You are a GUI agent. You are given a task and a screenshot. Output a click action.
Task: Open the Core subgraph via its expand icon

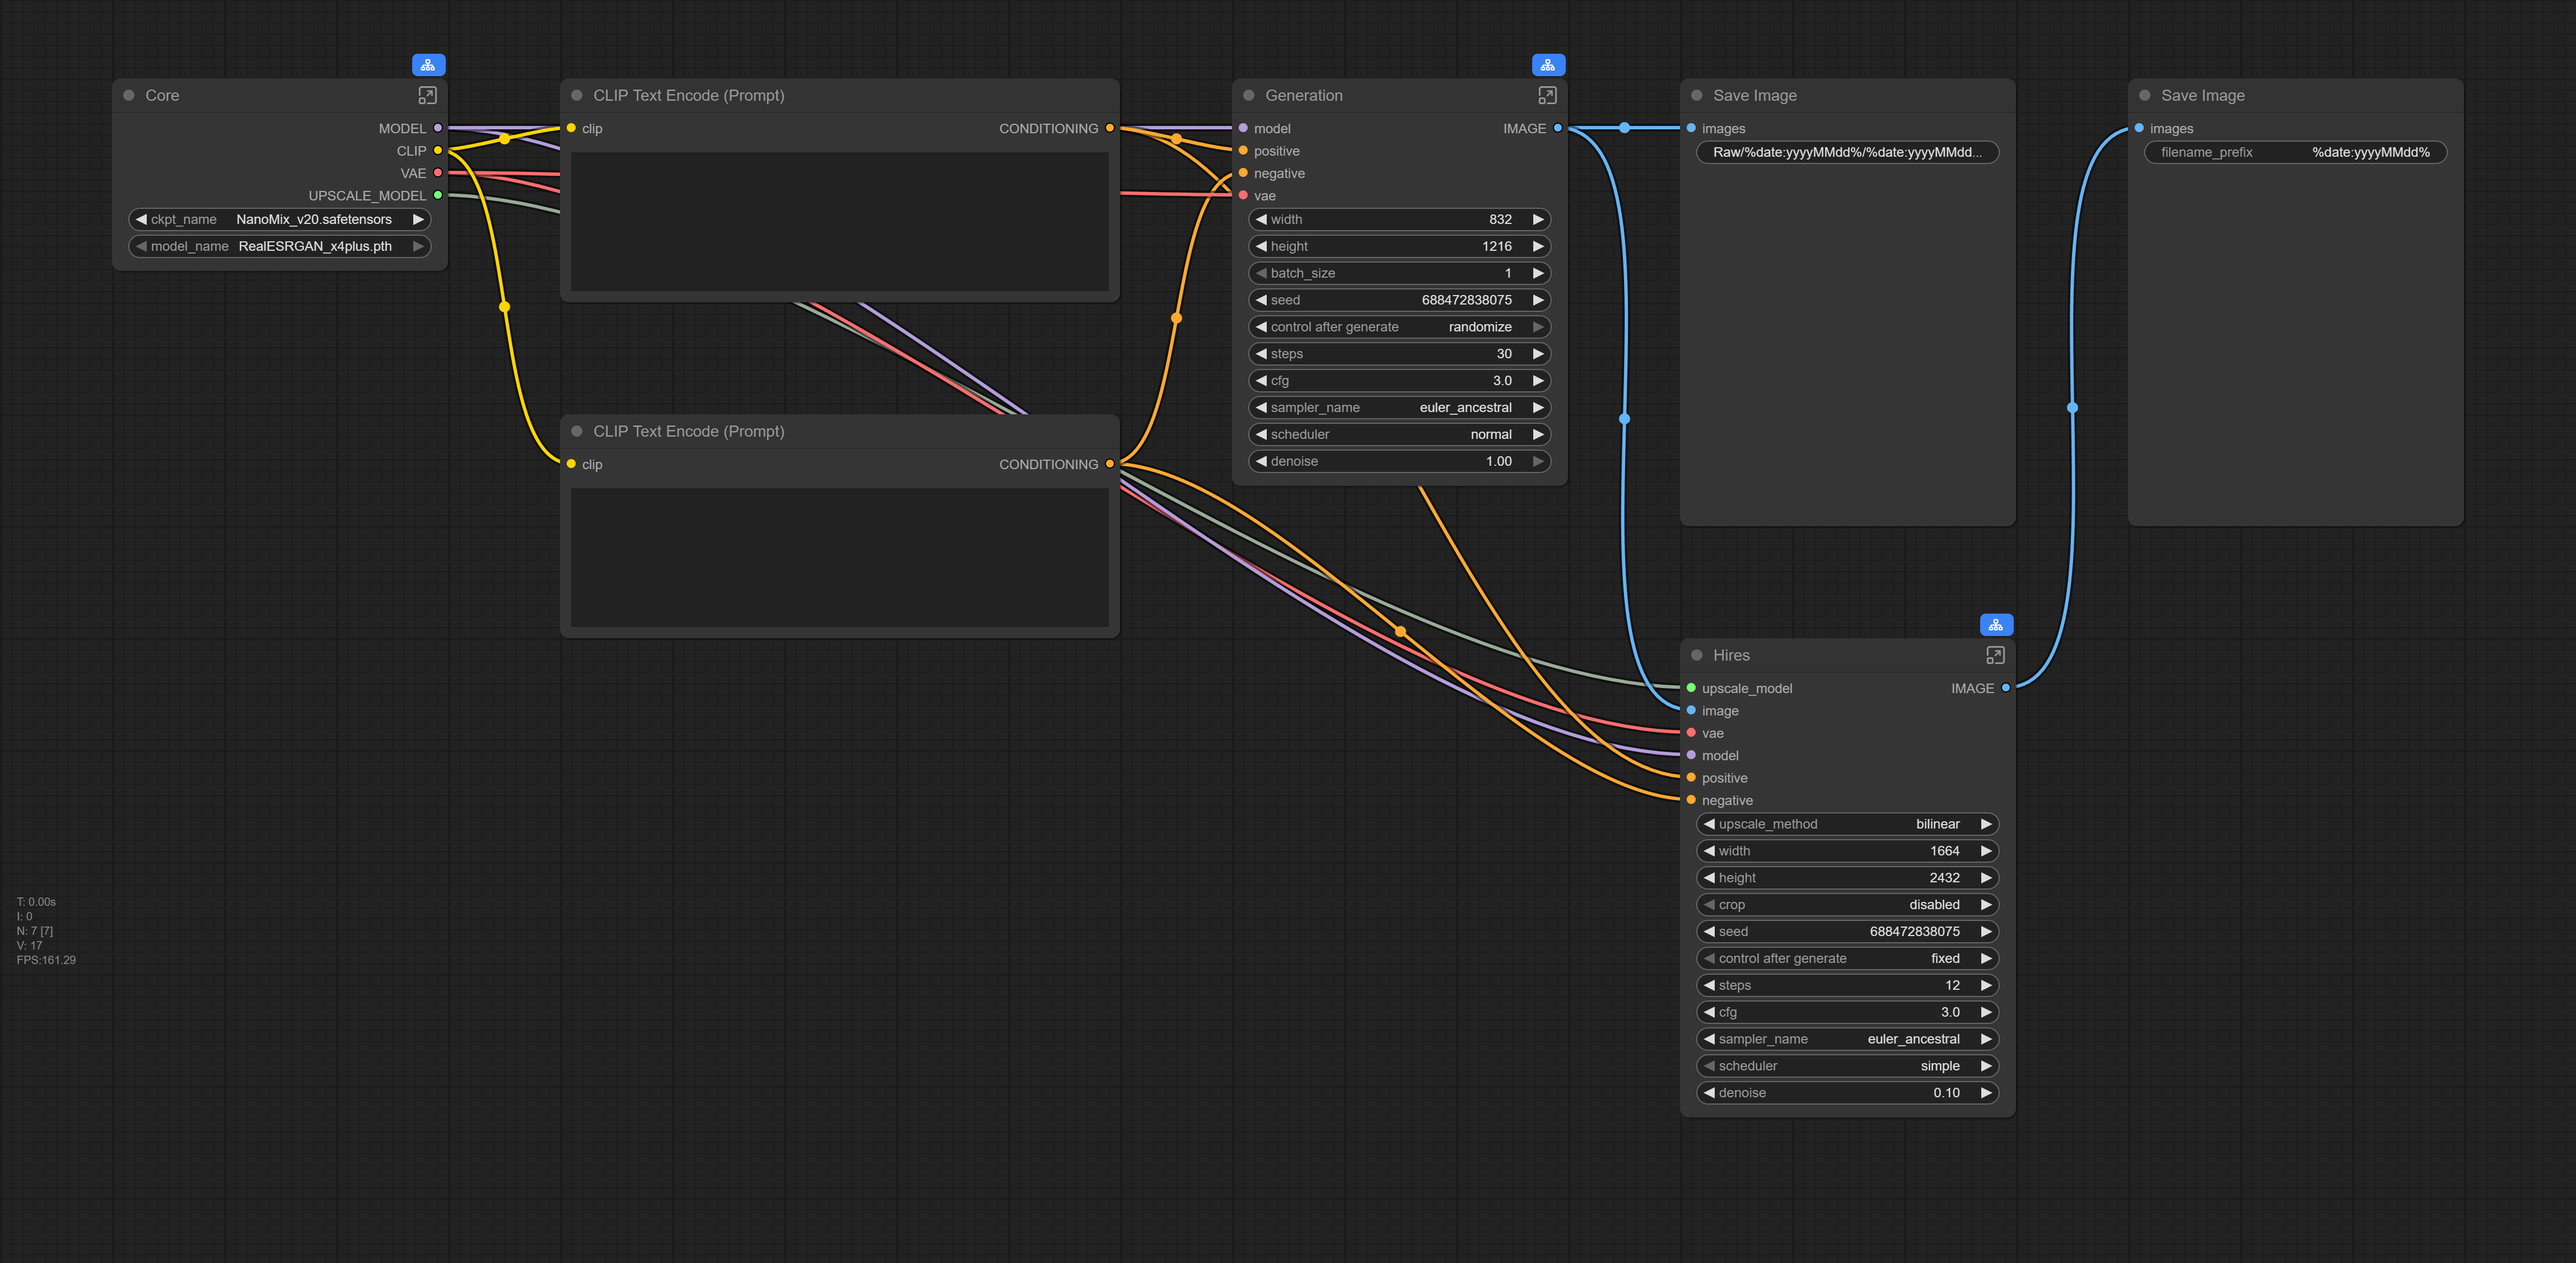[x=427, y=95]
